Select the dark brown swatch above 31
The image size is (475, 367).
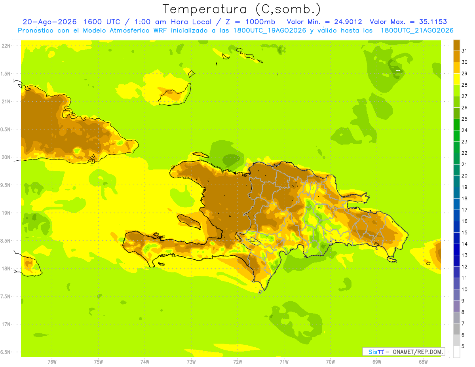456,45
